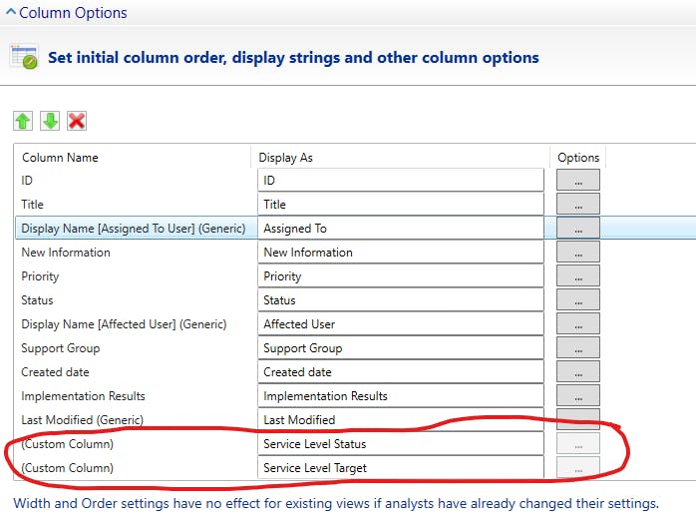The width and height of the screenshot is (696, 523).
Task: Click the red X remove column icon
Action: pos(77,121)
